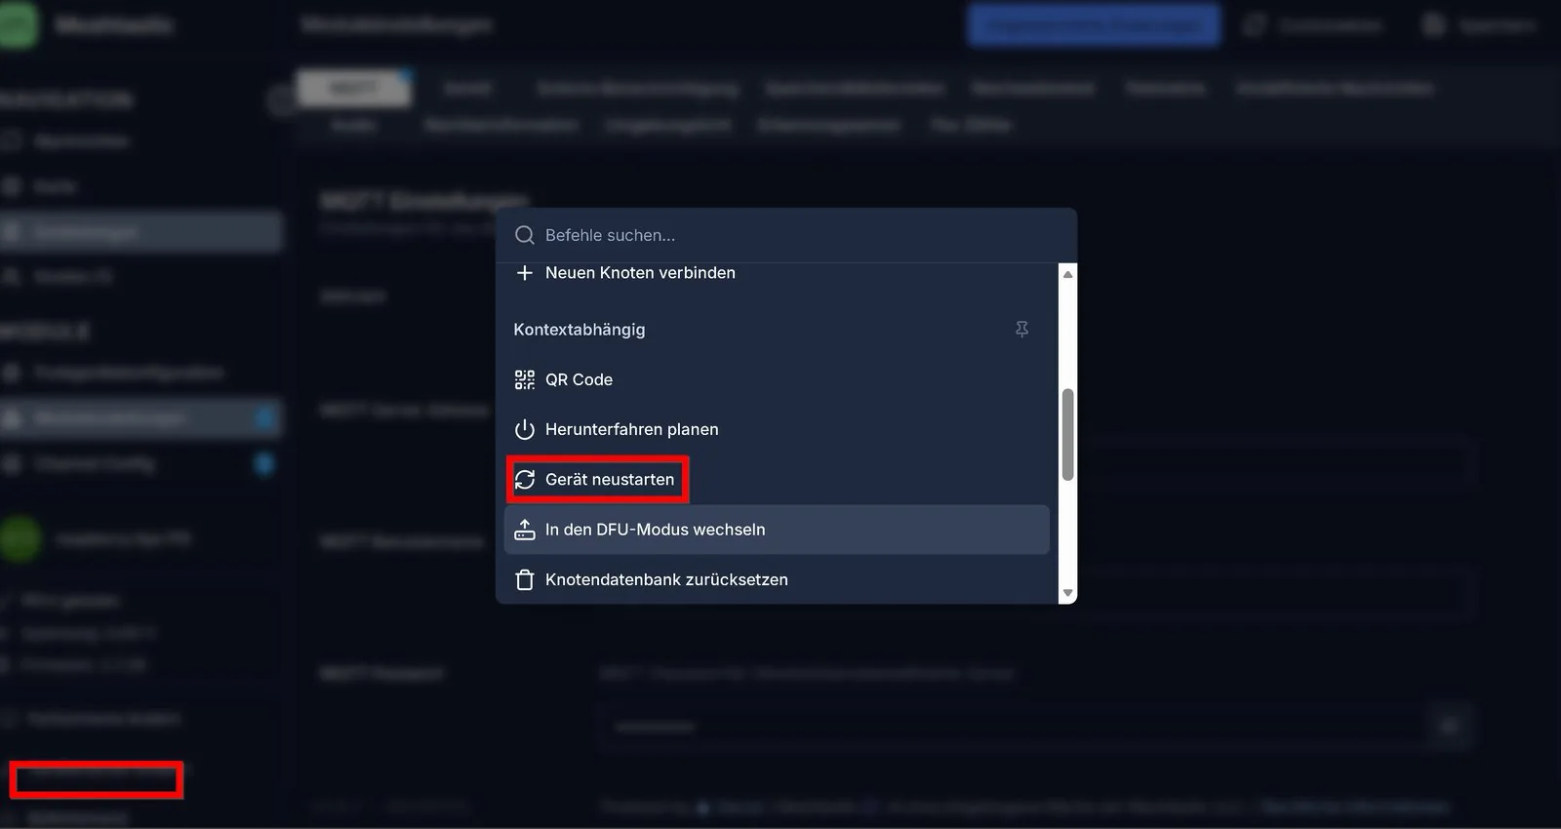Click the command list scrollbar thumb
The height and width of the screenshot is (829, 1561).
(1067, 435)
